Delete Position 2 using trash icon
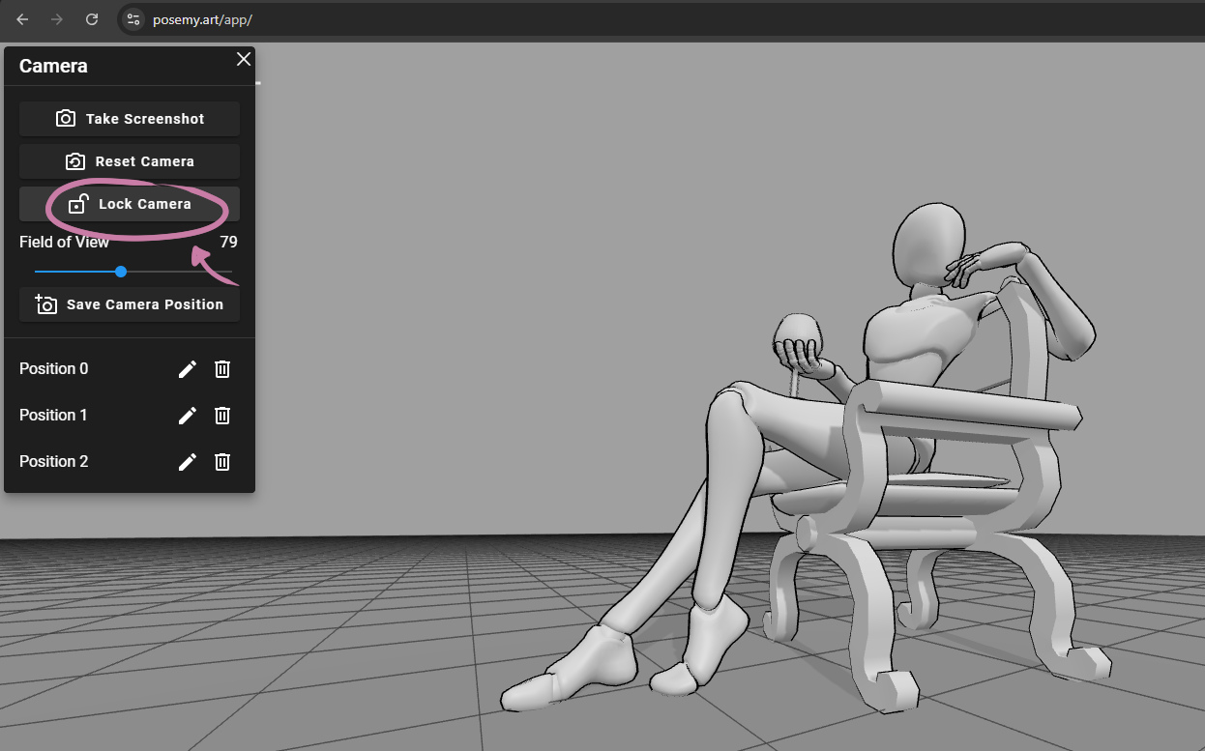This screenshot has width=1205, height=751. 222,462
